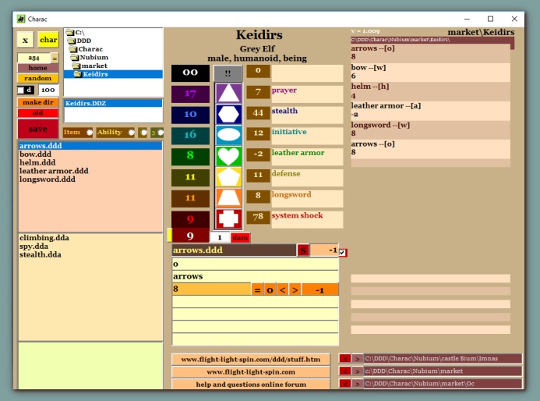The height and width of the screenshot is (401, 540).
Task: Select the yellow pentagon attribute icon
Action: (228, 177)
